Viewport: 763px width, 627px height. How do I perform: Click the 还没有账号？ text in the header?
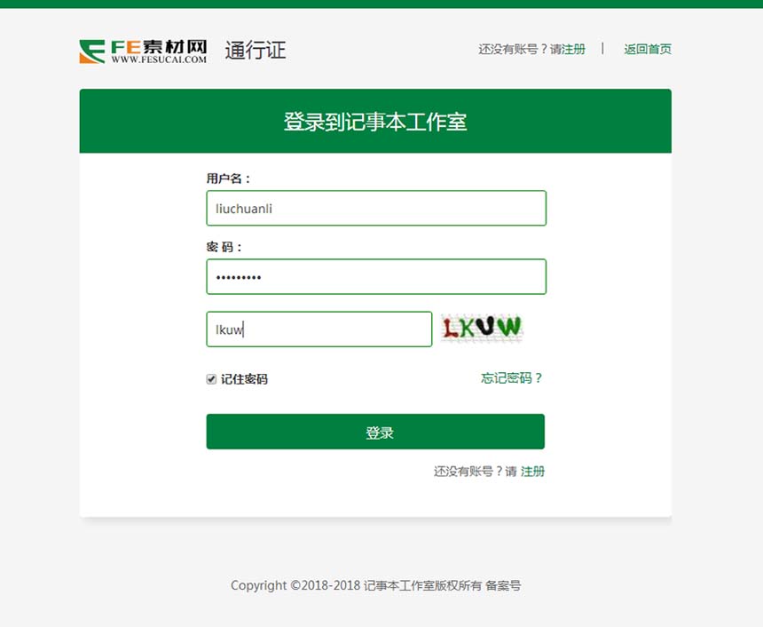click(514, 49)
